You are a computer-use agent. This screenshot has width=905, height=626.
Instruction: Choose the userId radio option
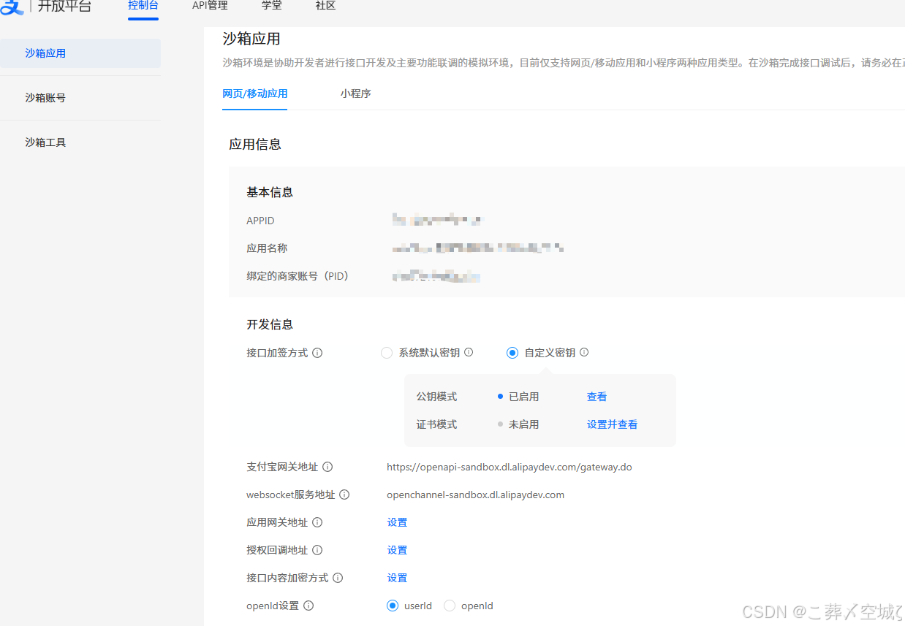pyautogui.click(x=393, y=606)
